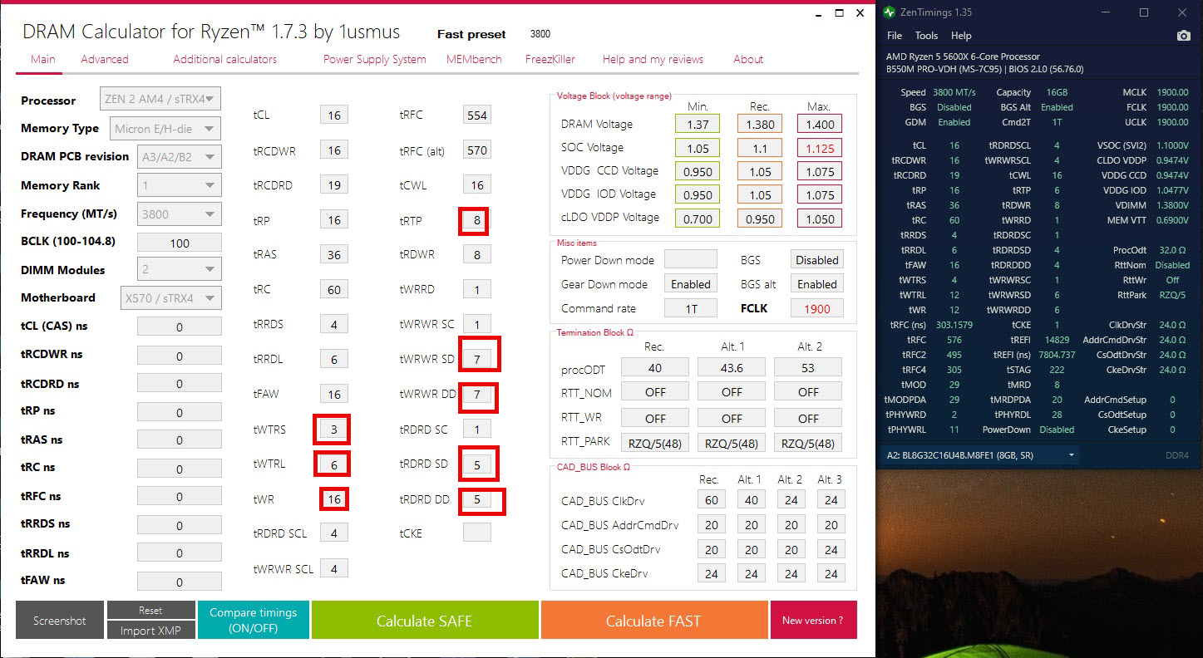Click the Command rate 1T field
Viewport: 1203px width, 658px height.
(x=690, y=308)
